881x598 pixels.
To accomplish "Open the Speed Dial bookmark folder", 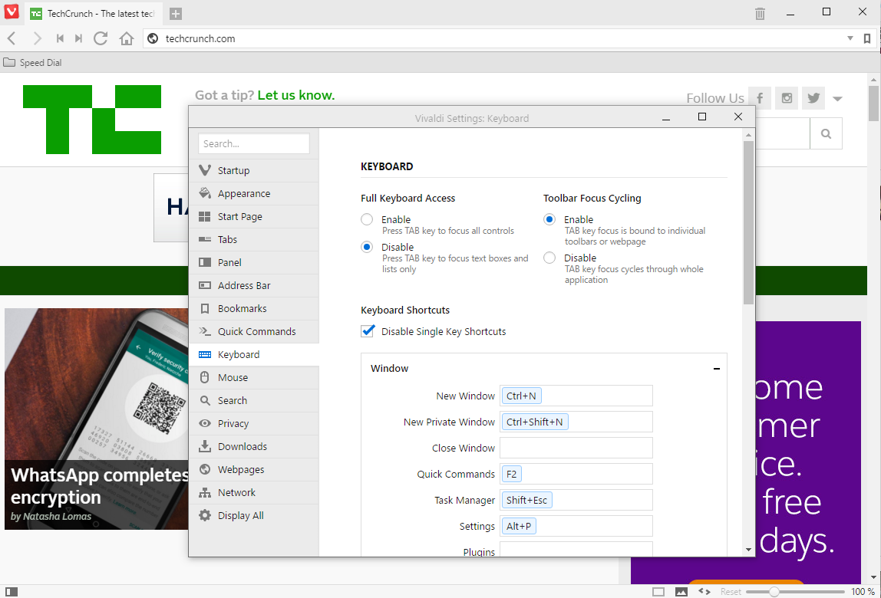I will 33,63.
